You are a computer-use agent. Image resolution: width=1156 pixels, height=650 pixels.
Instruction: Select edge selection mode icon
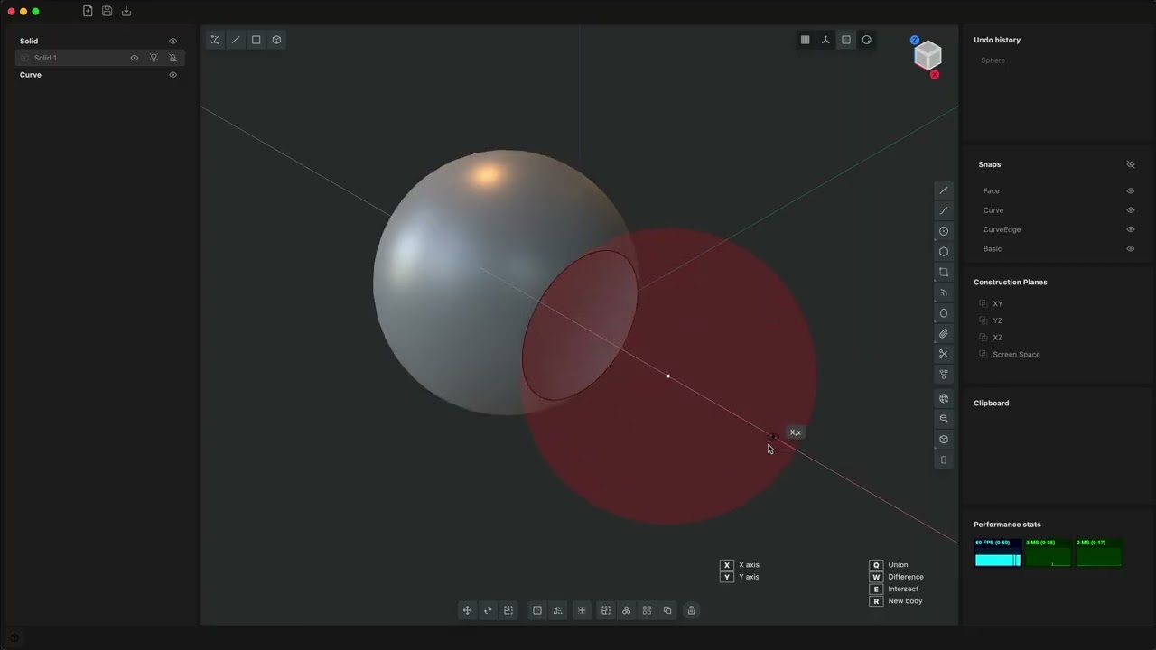pos(236,40)
